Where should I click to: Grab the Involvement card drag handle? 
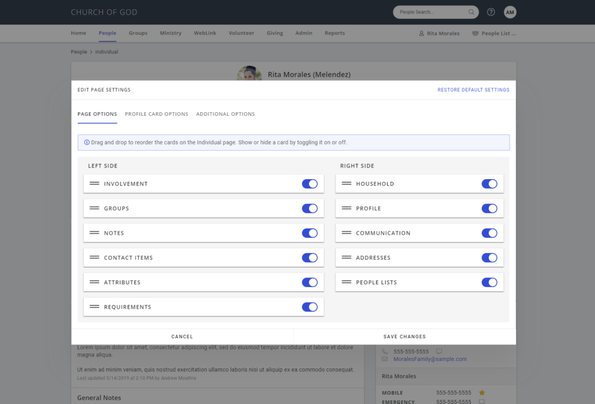94,183
